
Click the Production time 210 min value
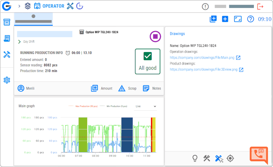[51, 71]
